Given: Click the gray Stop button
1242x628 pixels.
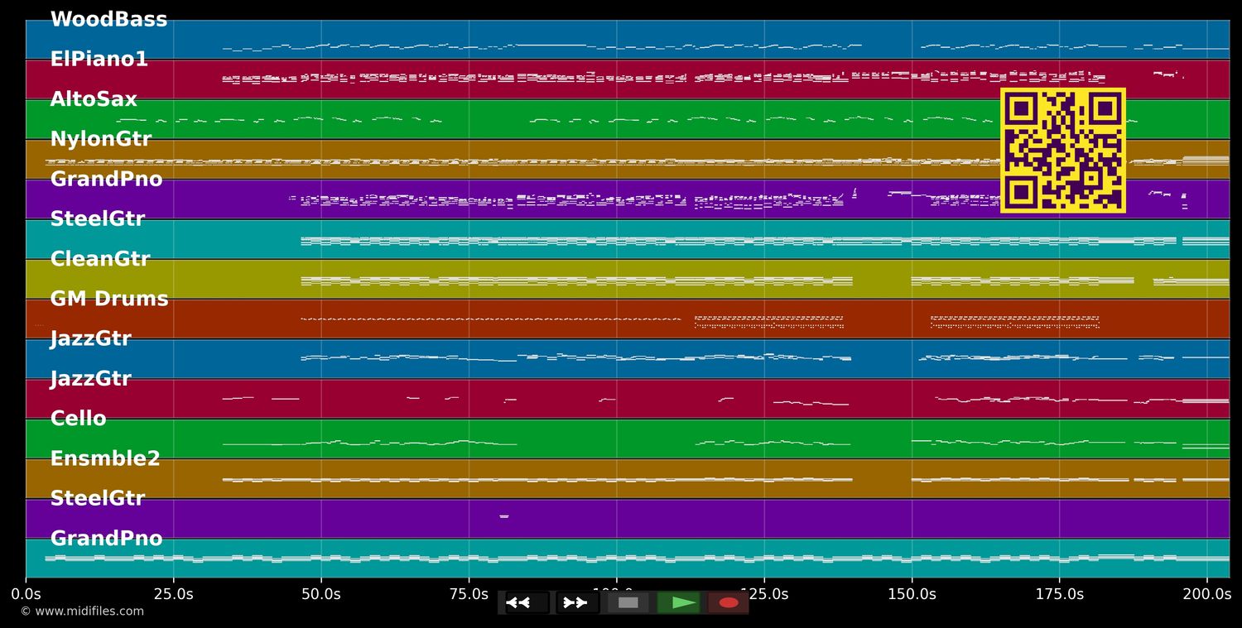Looking at the screenshot, I should click(x=628, y=602).
